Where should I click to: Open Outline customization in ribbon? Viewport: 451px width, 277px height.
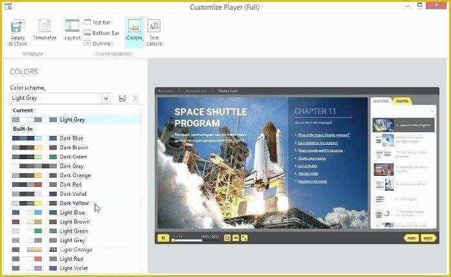97,43
